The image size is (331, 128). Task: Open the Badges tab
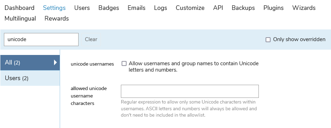coord(109,8)
